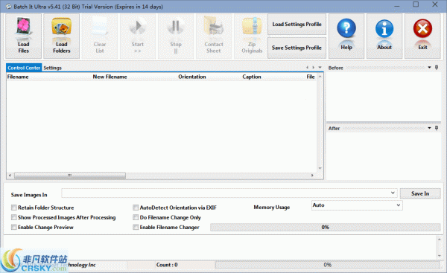Open the Memory Usage Auto dropdown
Image resolution: width=447 pixels, height=273 pixels.
coord(399,205)
